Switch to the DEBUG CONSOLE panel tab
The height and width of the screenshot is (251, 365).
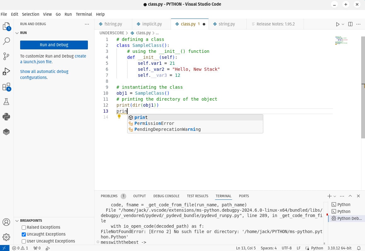click(166, 196)
